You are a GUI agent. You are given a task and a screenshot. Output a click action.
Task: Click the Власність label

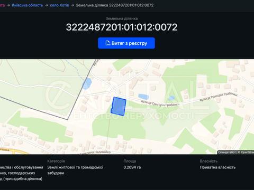(208, 161)
